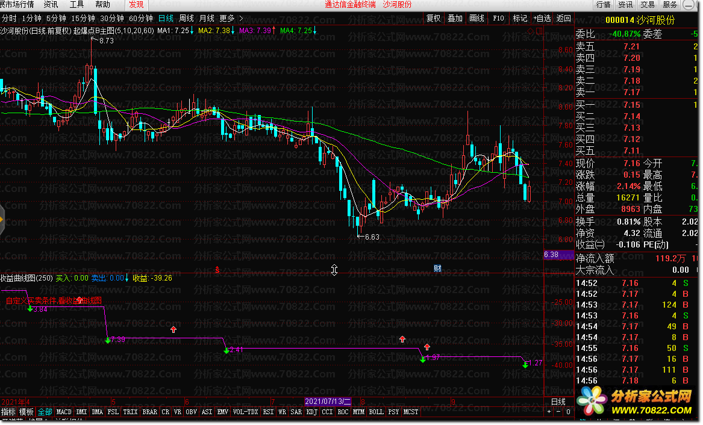Click the green sell arrow labeled 1.27

tap(525, 365)
